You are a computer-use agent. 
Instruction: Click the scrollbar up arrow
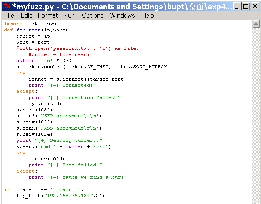click(x=256, y=24)
